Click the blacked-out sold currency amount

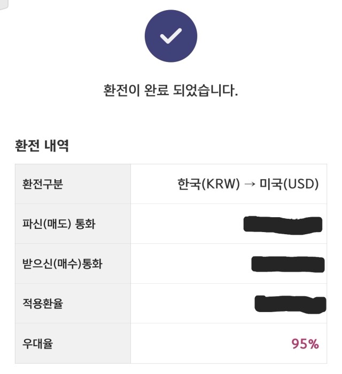click(x=283, y=225)
